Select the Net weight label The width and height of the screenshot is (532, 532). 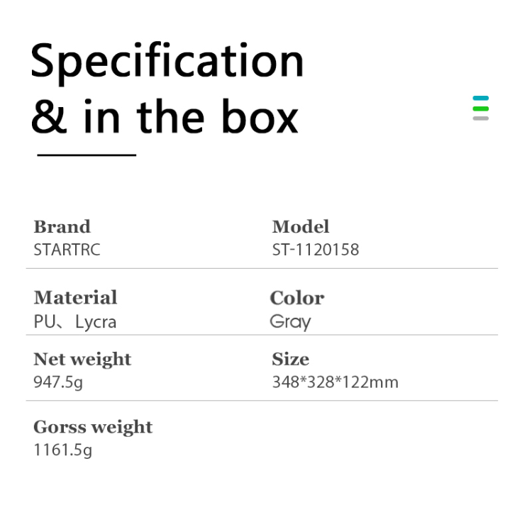[82, 359]
